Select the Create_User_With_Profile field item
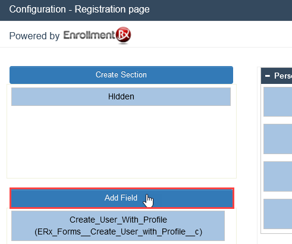 coord(118,226)
